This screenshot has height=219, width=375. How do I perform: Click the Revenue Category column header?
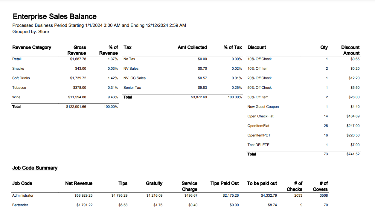point(32,47)
